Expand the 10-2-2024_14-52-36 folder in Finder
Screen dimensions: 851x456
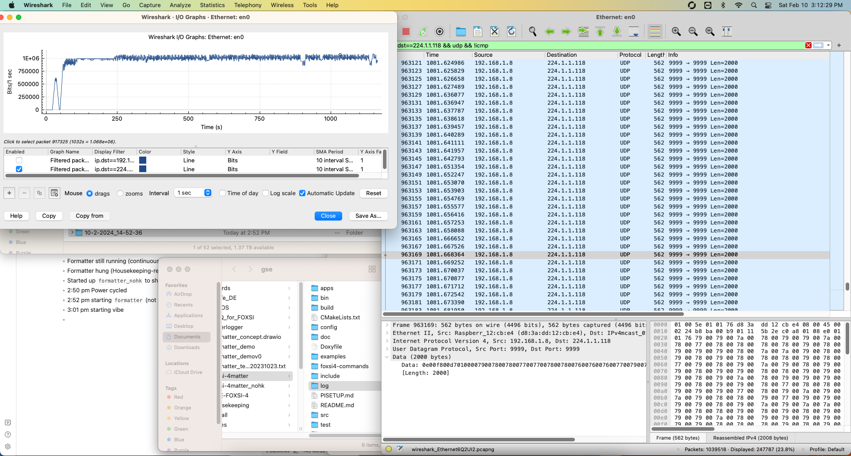point(72,232)
